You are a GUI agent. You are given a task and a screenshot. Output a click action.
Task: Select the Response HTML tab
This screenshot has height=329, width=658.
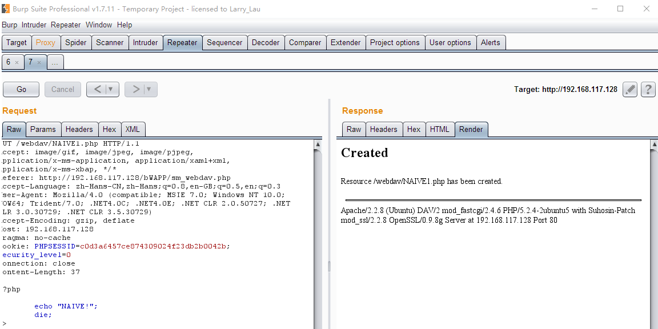point(439,129)
